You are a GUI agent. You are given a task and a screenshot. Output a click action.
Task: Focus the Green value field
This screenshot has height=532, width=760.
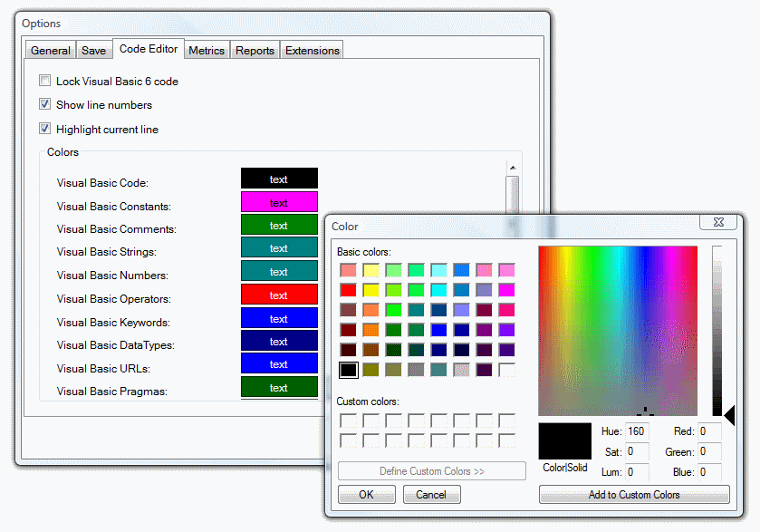(x=710, y=451)
